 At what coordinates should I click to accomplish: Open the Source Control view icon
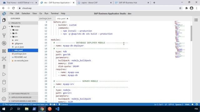[4, 35]
